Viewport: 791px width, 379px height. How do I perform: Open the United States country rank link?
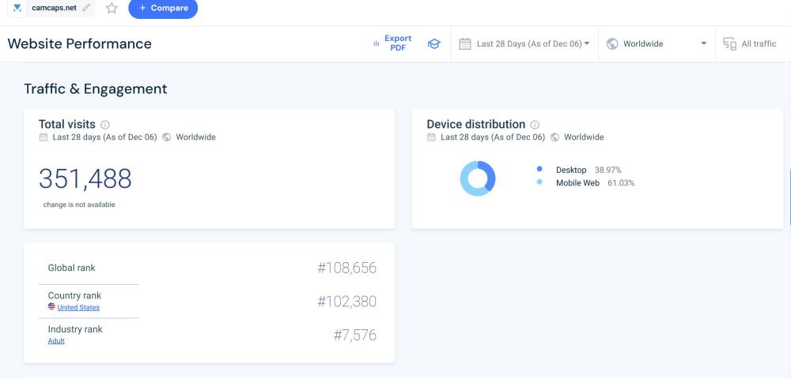78,307
